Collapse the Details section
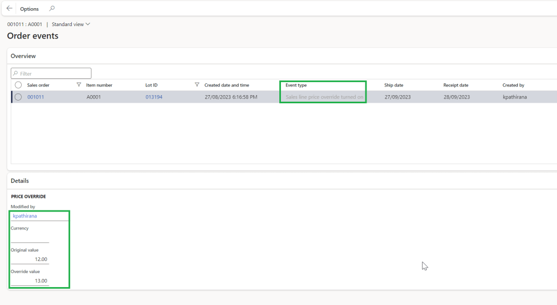This screenshot has height=305, width=557. (x=20, y=180)
